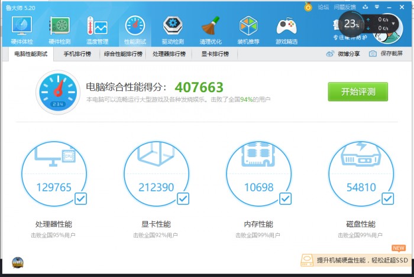This screenshot has height=277, width=414.
Task: Click the green 开始评测 button
Action: coord(358,92)
